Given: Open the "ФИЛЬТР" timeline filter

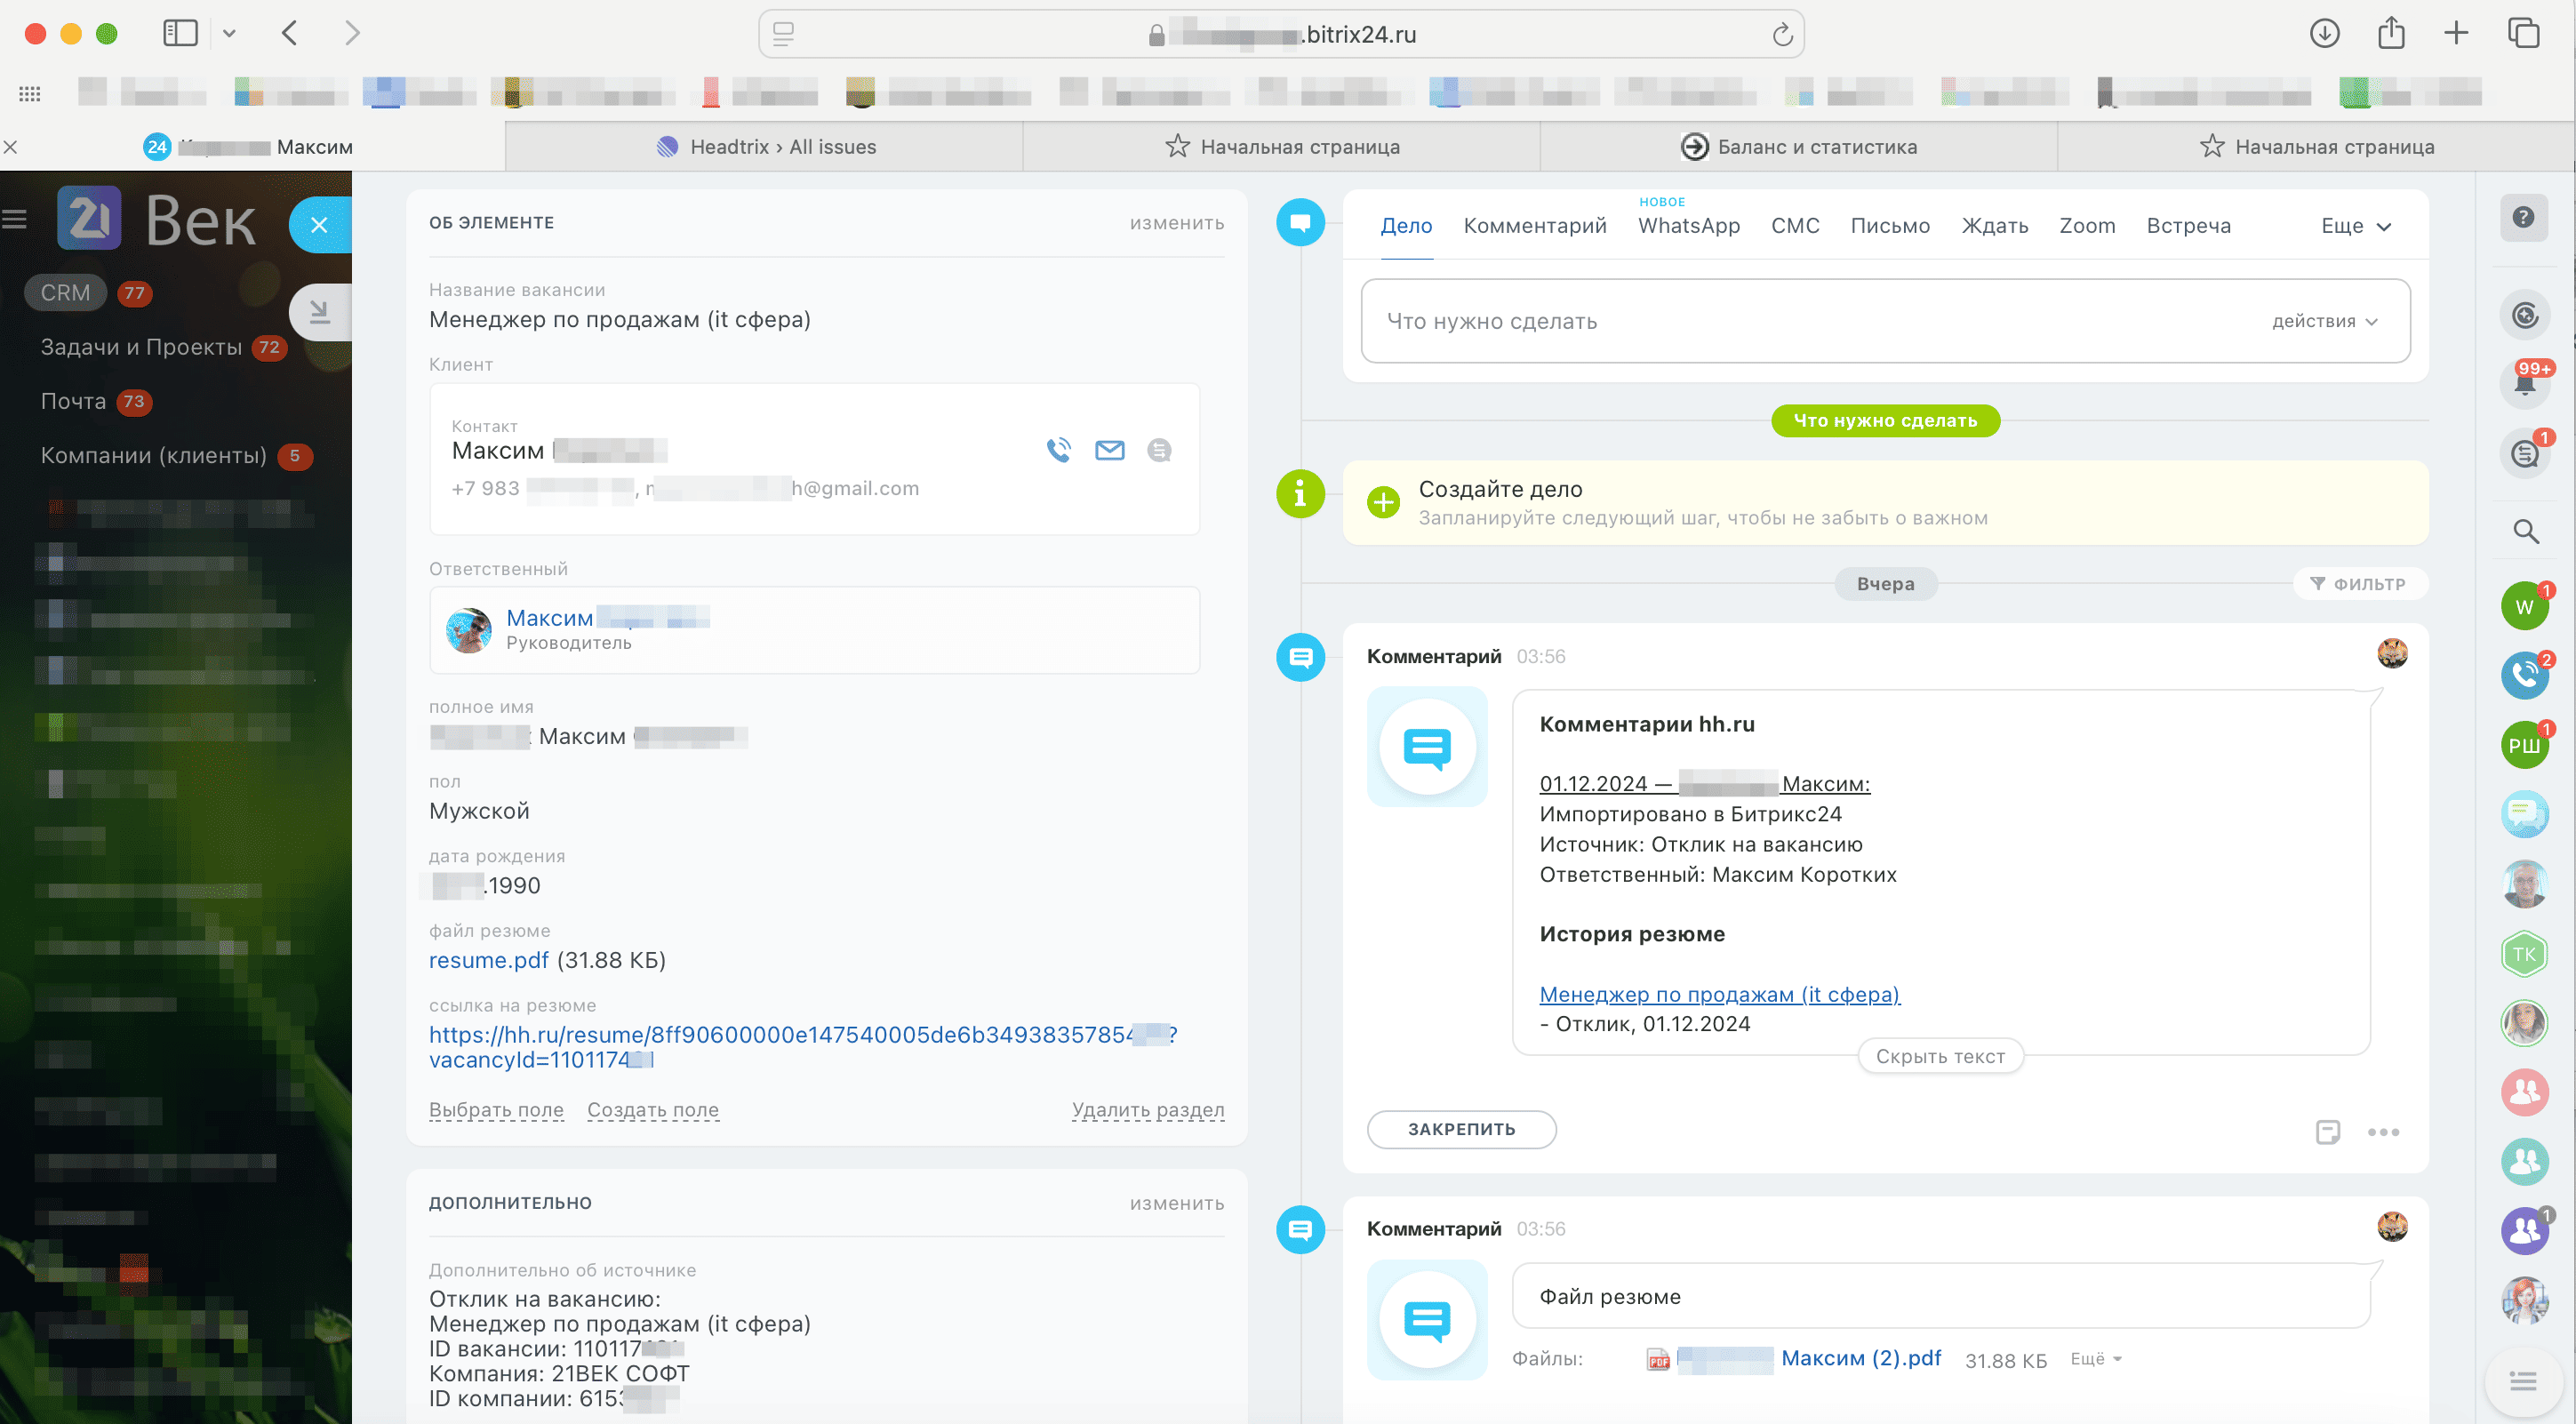Looking at the screenshot, I should [x=2358, y=584].
